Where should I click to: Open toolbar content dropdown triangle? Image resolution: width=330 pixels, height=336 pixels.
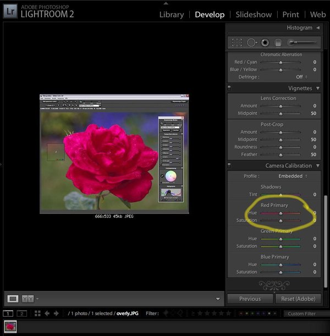point(218,299)
